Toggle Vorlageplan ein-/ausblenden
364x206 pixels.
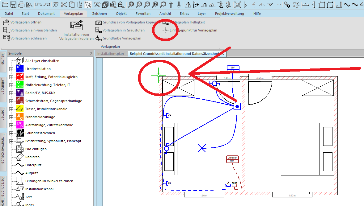33,30
